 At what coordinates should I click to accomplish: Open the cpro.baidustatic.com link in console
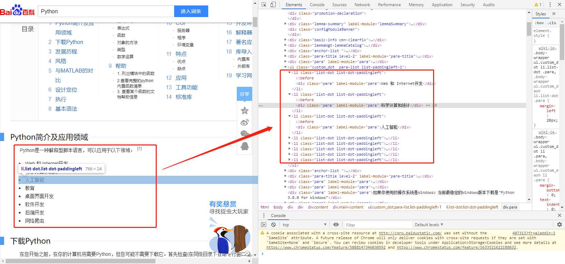click(x=410, y=233)
